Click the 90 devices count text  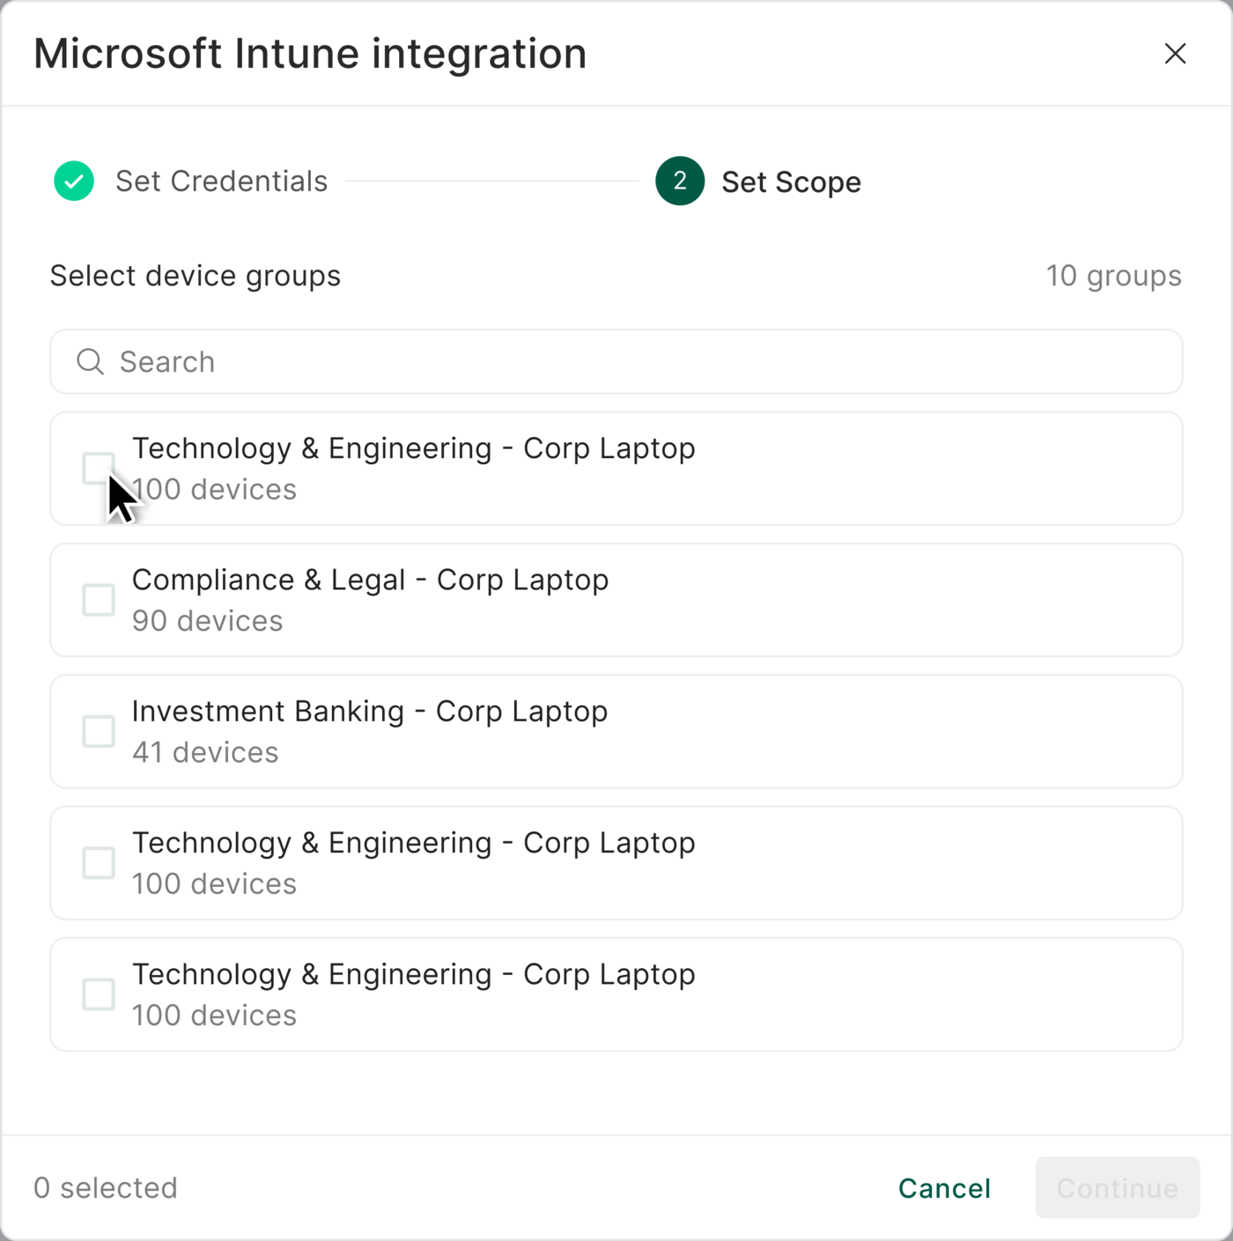click(x=207, y=621)
